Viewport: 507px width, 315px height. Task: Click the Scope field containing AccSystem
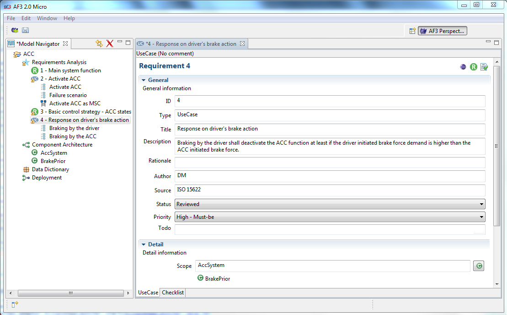coord(333,266)
